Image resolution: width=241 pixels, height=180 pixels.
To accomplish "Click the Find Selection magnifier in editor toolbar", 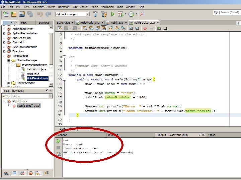I will coord(85,28).
